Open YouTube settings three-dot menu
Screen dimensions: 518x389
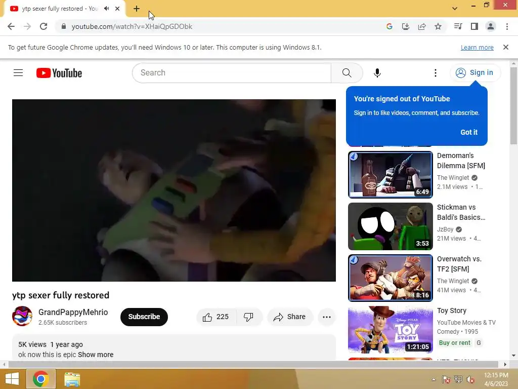point(436,73)
